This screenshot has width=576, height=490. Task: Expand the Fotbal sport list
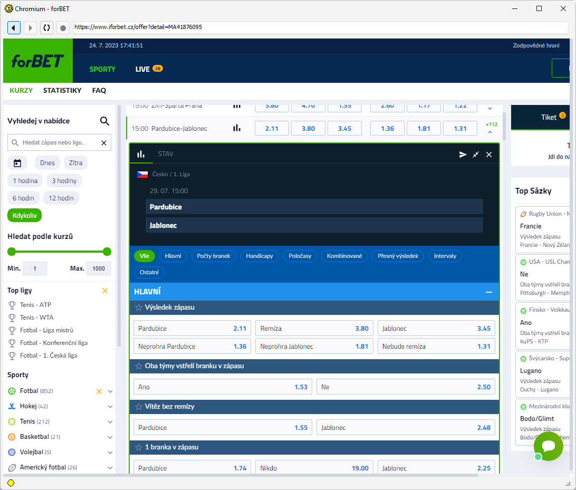(110, 391)
